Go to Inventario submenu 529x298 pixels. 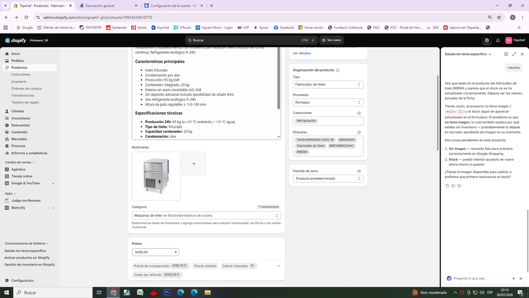point(19,82)
